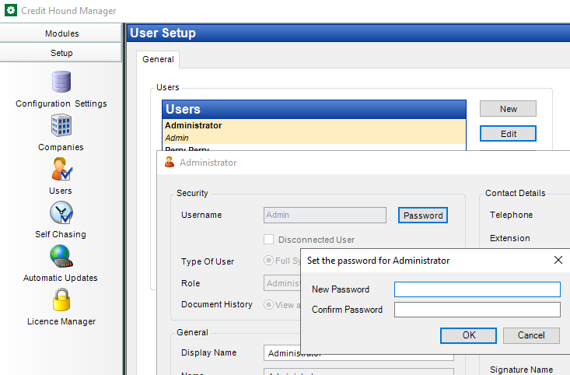Image resolution: width=570 pixels, height=375 pixels.
Task: Cancel the set password dialog
Action: pyautogui.click(x=531, y=335)
